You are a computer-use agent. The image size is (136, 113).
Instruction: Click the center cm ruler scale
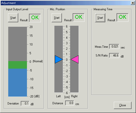tap(67, 59)
